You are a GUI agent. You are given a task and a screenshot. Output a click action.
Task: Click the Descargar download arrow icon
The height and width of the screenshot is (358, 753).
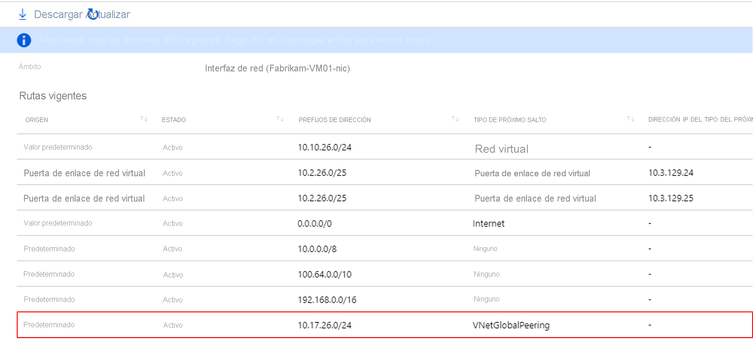23,14
